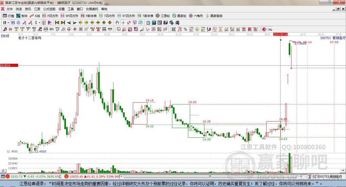346x187 pixels.
Task: Click the 300753 爱朋医疗 stock label
Action: pyautogui.click(x=333, y=38)
